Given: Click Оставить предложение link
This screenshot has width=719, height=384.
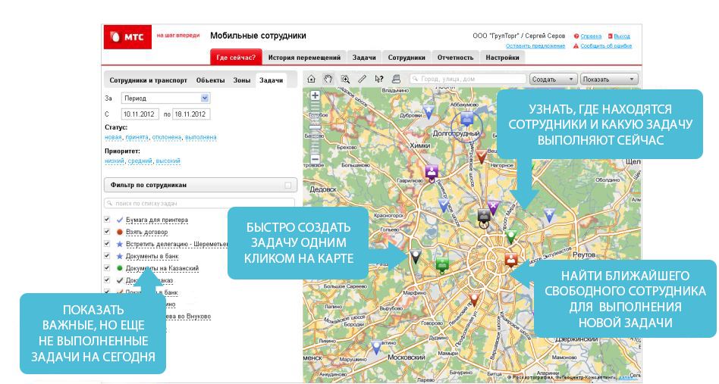Looking at the screenshot, I should (x=535, y=45).
